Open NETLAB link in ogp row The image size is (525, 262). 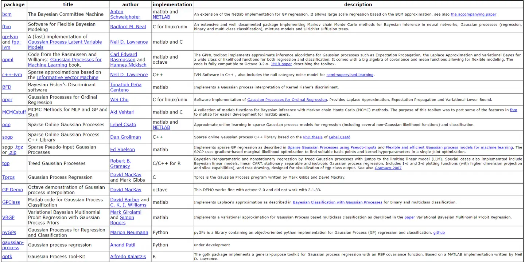[162, 127]
